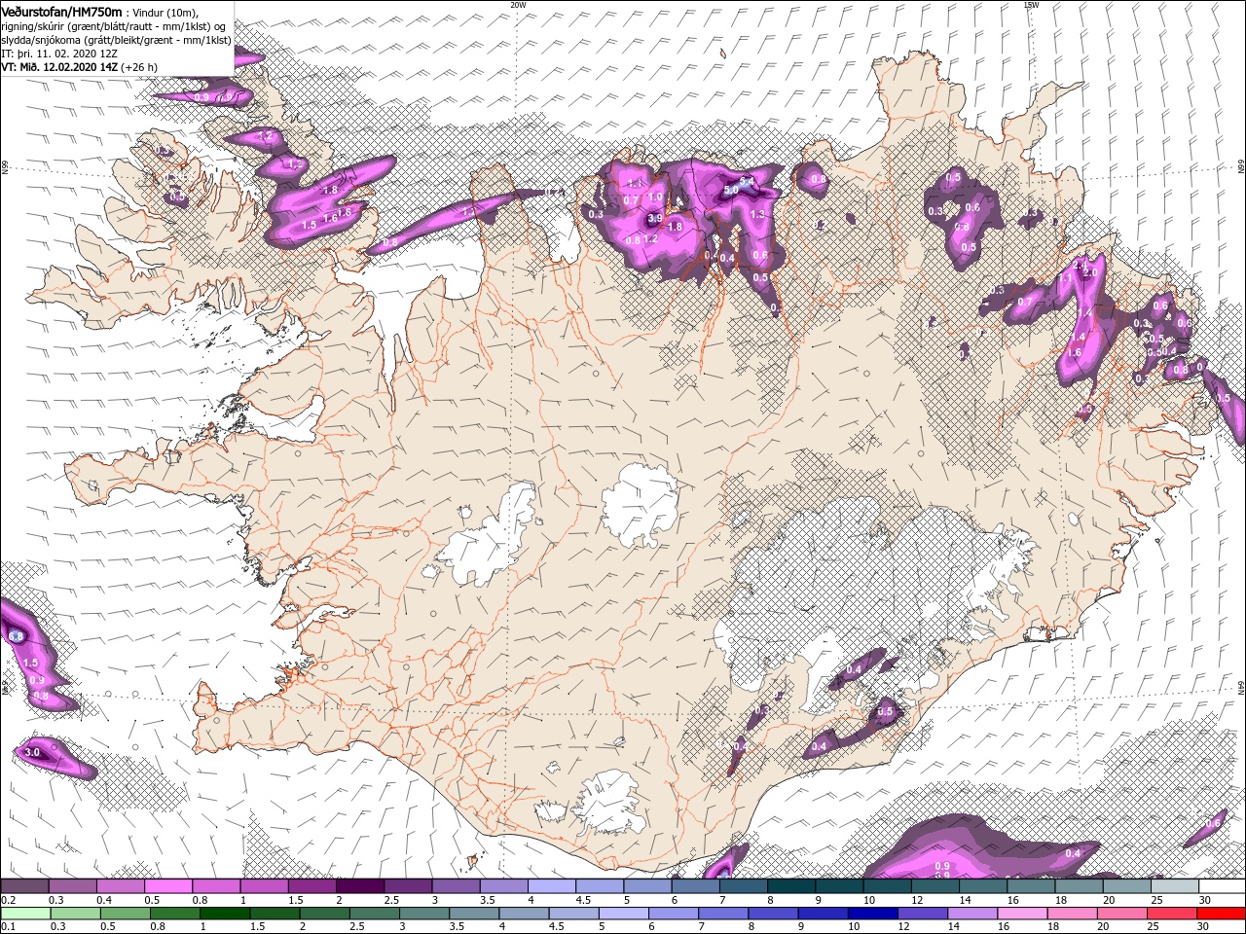Select the purple-scale swatch between 0.2 and 0.3

point(24,886)
